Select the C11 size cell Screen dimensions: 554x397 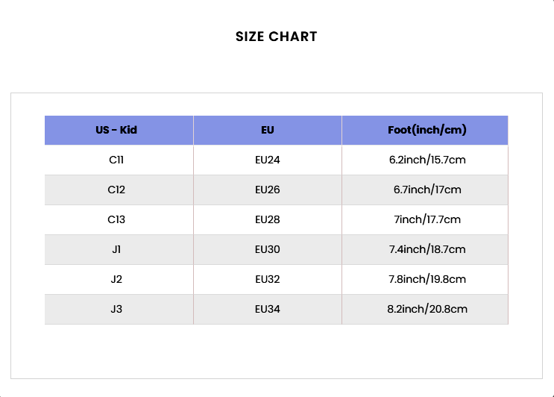tap(116, 160)
